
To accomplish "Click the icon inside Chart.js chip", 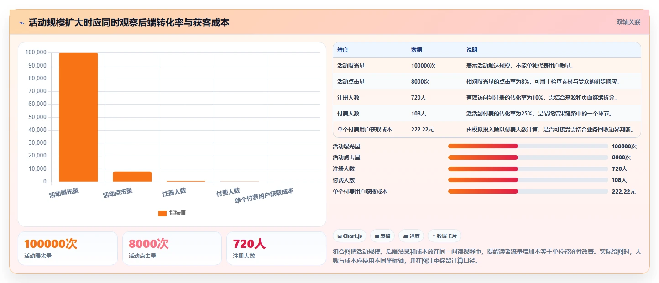I will point(340,236).
